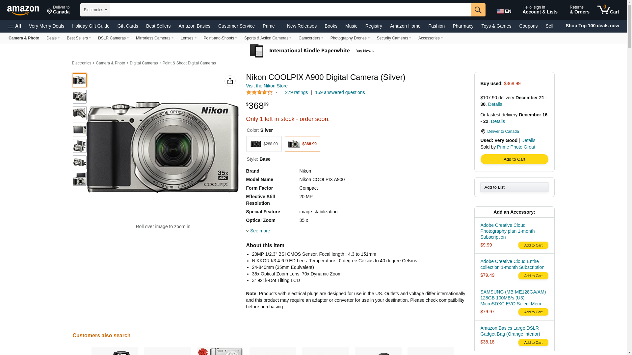Select the second camera thumbnail image

coord(80,97)
